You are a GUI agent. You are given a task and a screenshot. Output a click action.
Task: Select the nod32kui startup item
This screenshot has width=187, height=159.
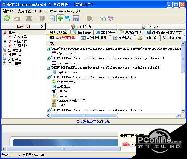63,86
